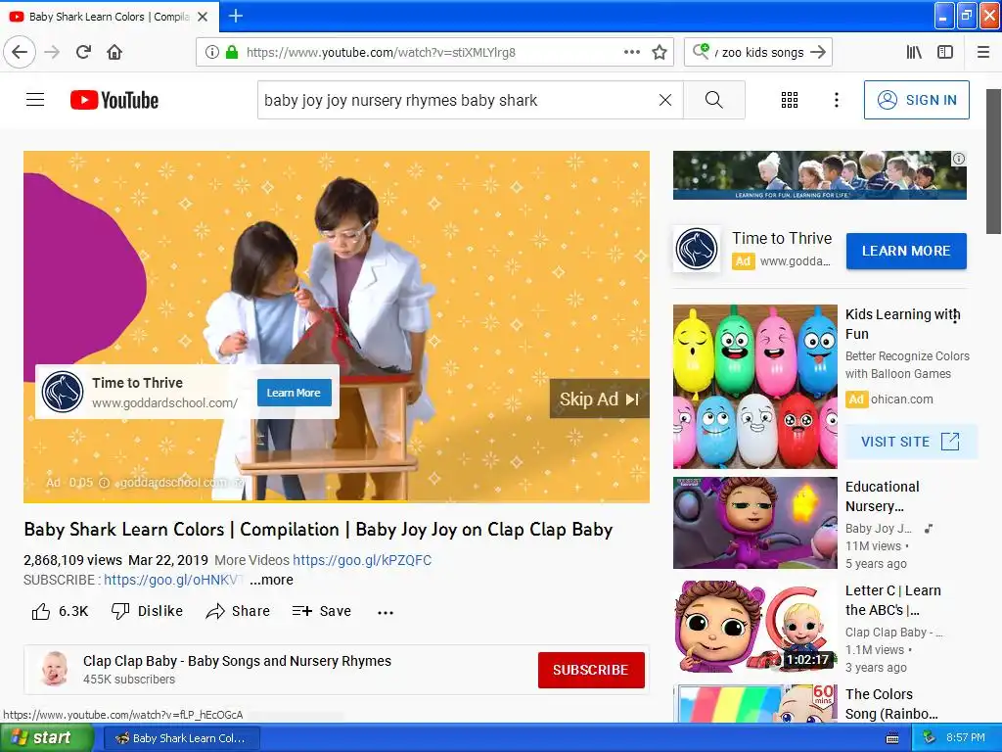Click the Share arrow button

238,611
